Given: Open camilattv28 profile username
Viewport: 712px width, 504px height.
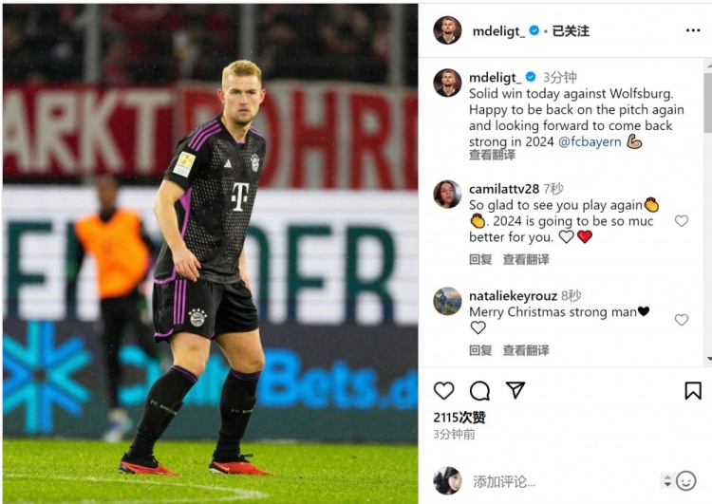Looking at the screenshot, I should [504, 189].
